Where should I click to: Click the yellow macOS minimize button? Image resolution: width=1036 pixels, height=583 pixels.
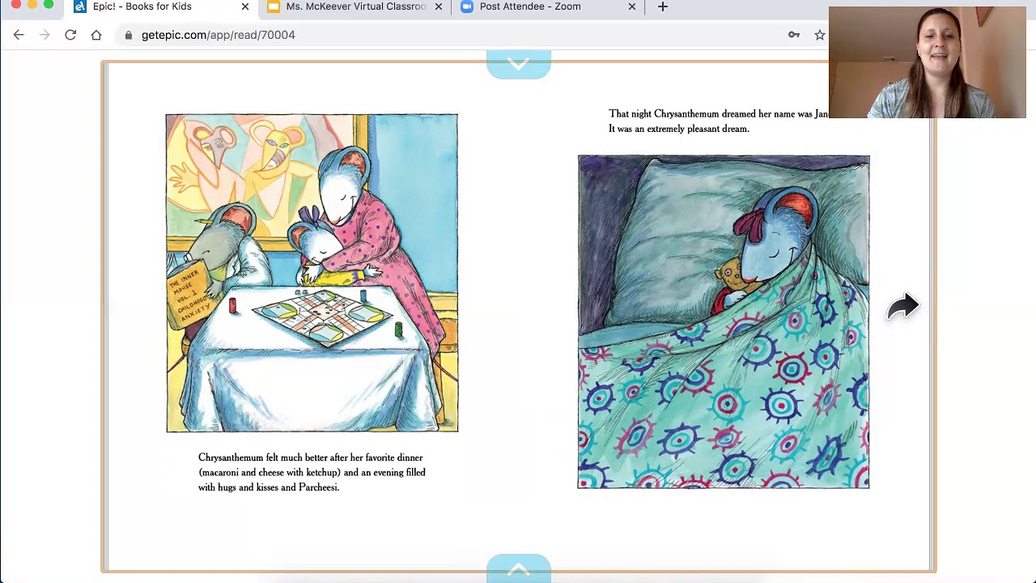pos(32,4)
